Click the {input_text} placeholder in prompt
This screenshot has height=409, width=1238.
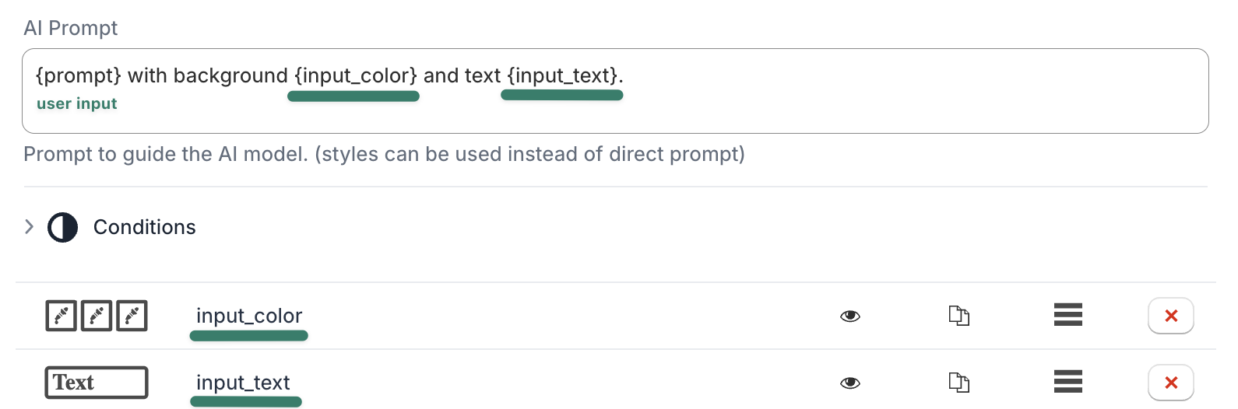click(563, 75)
